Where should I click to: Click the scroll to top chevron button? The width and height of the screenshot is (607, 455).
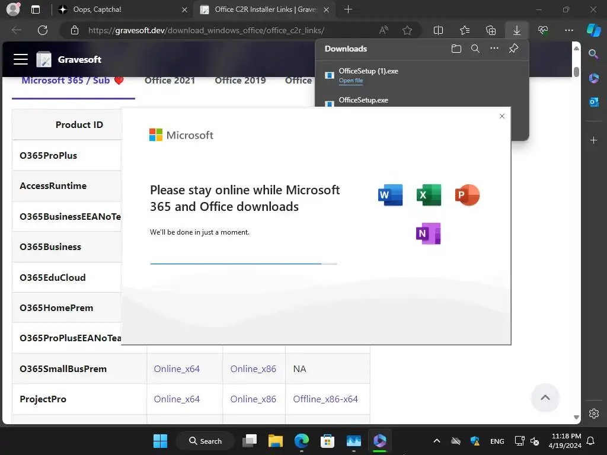545,398
